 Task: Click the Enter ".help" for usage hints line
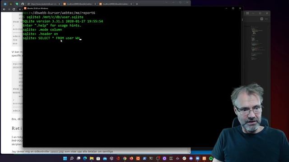[x=52, y=26]
